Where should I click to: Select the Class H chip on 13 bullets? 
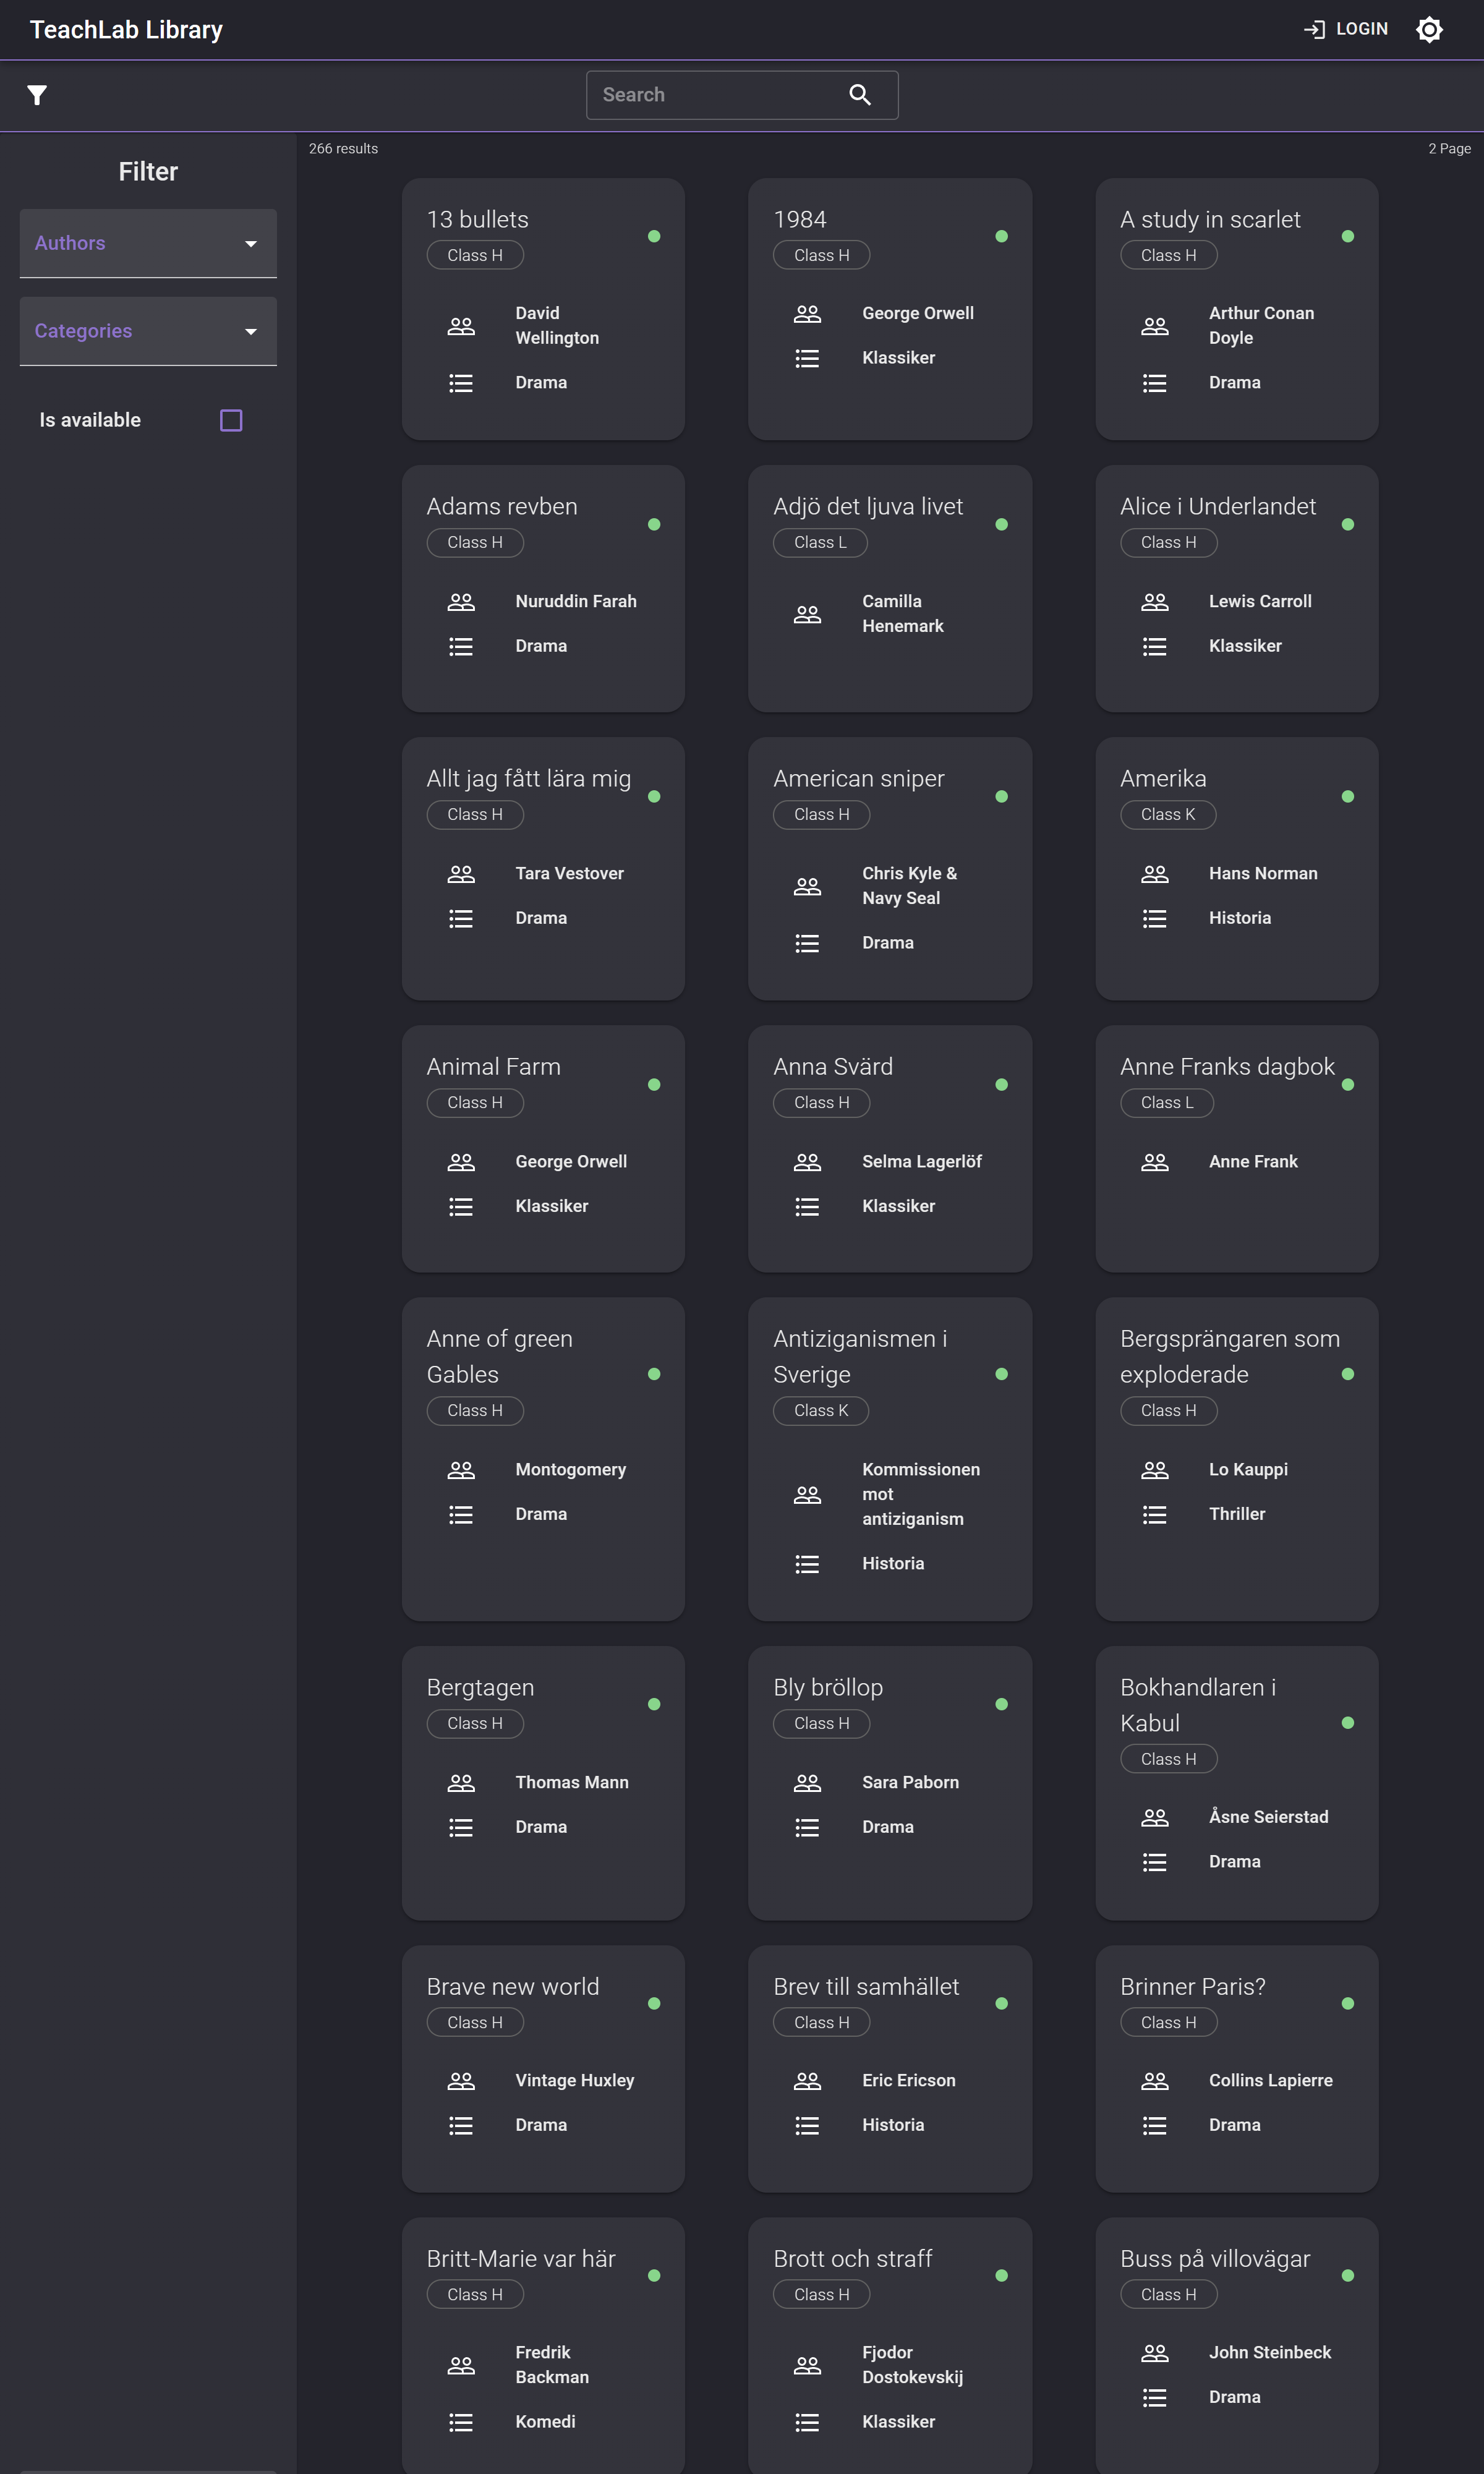475,255
